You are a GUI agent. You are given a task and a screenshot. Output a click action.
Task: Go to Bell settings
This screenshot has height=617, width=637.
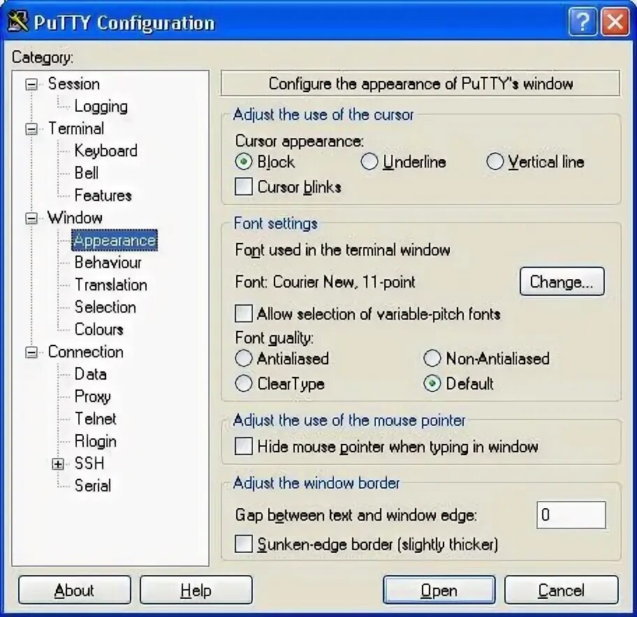pos(87,173)
